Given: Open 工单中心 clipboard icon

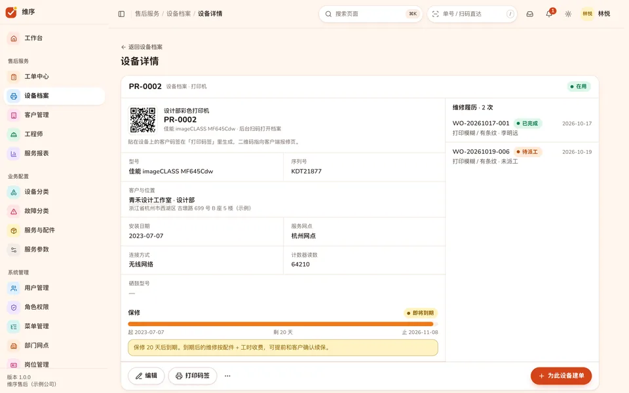Looking at the screenshot, I should tap(14, 77).
